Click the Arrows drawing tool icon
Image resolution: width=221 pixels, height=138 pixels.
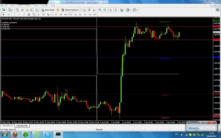tap(48, 14)
